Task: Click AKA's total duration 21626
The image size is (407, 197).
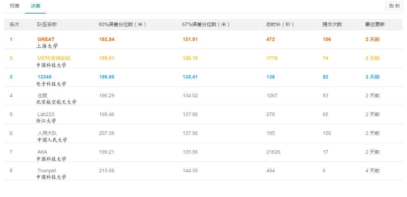Action: point(273,152)
